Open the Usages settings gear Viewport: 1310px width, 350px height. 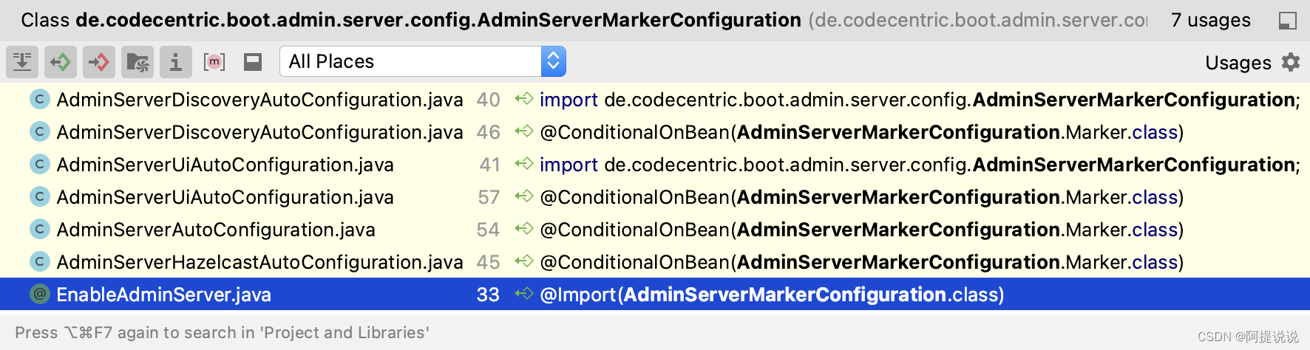pos(1291,62)
